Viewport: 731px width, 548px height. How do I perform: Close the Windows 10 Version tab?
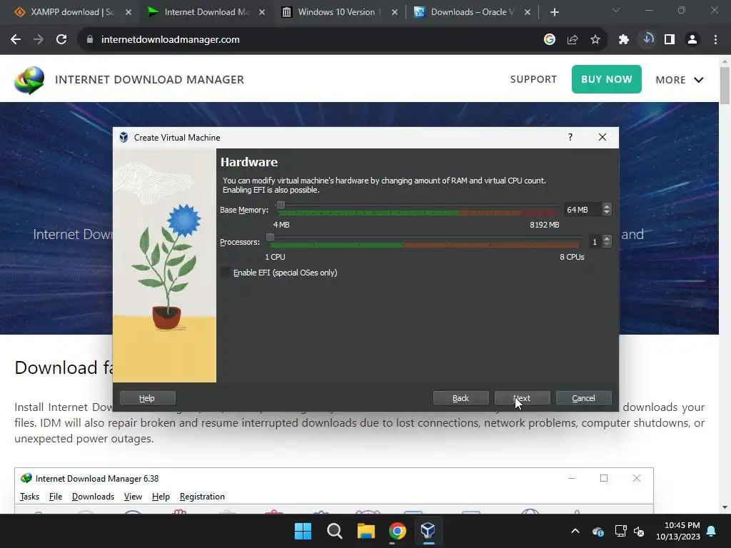[394, 12]
